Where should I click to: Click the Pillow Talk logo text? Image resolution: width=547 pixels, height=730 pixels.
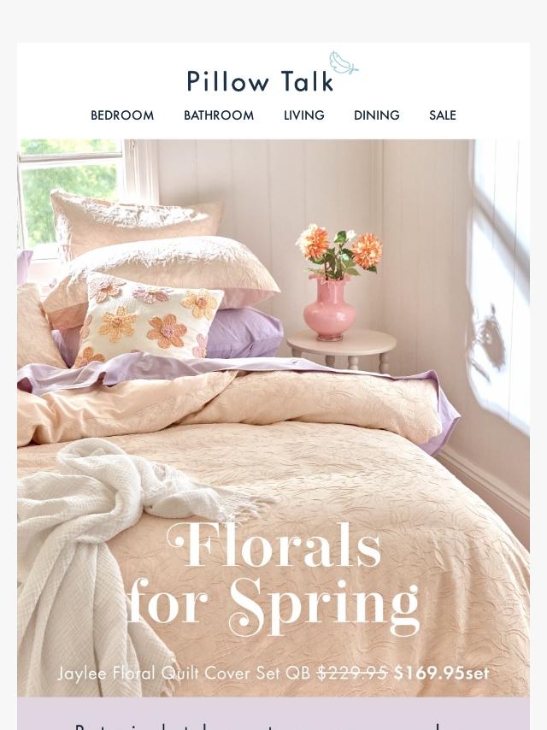(x=260, y=81)
